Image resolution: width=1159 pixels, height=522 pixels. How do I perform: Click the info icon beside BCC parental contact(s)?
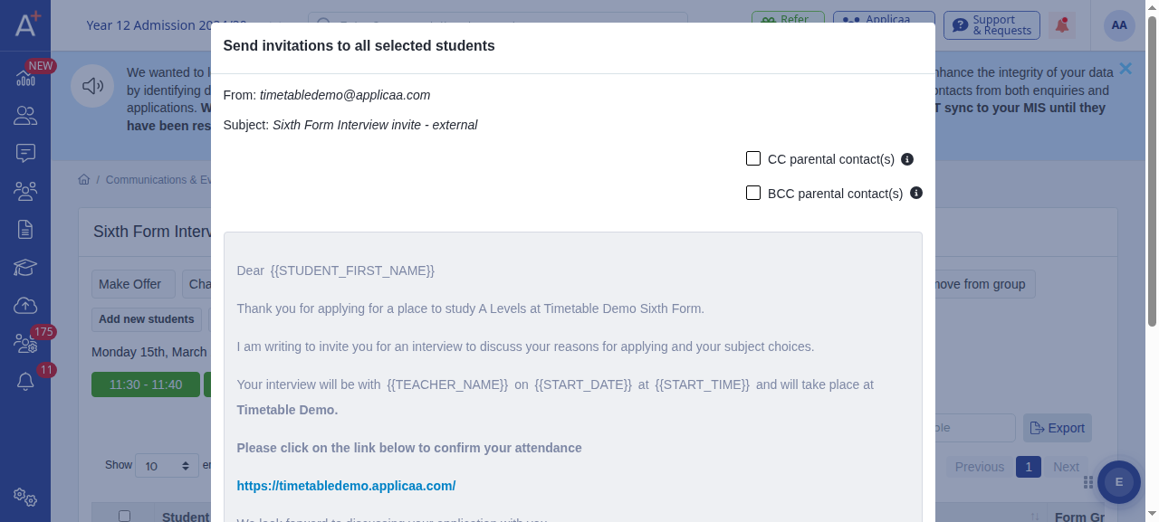916,193
